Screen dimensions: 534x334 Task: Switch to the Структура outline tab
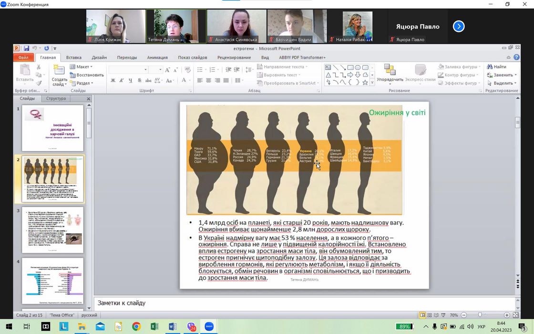[x=56, y=99]
